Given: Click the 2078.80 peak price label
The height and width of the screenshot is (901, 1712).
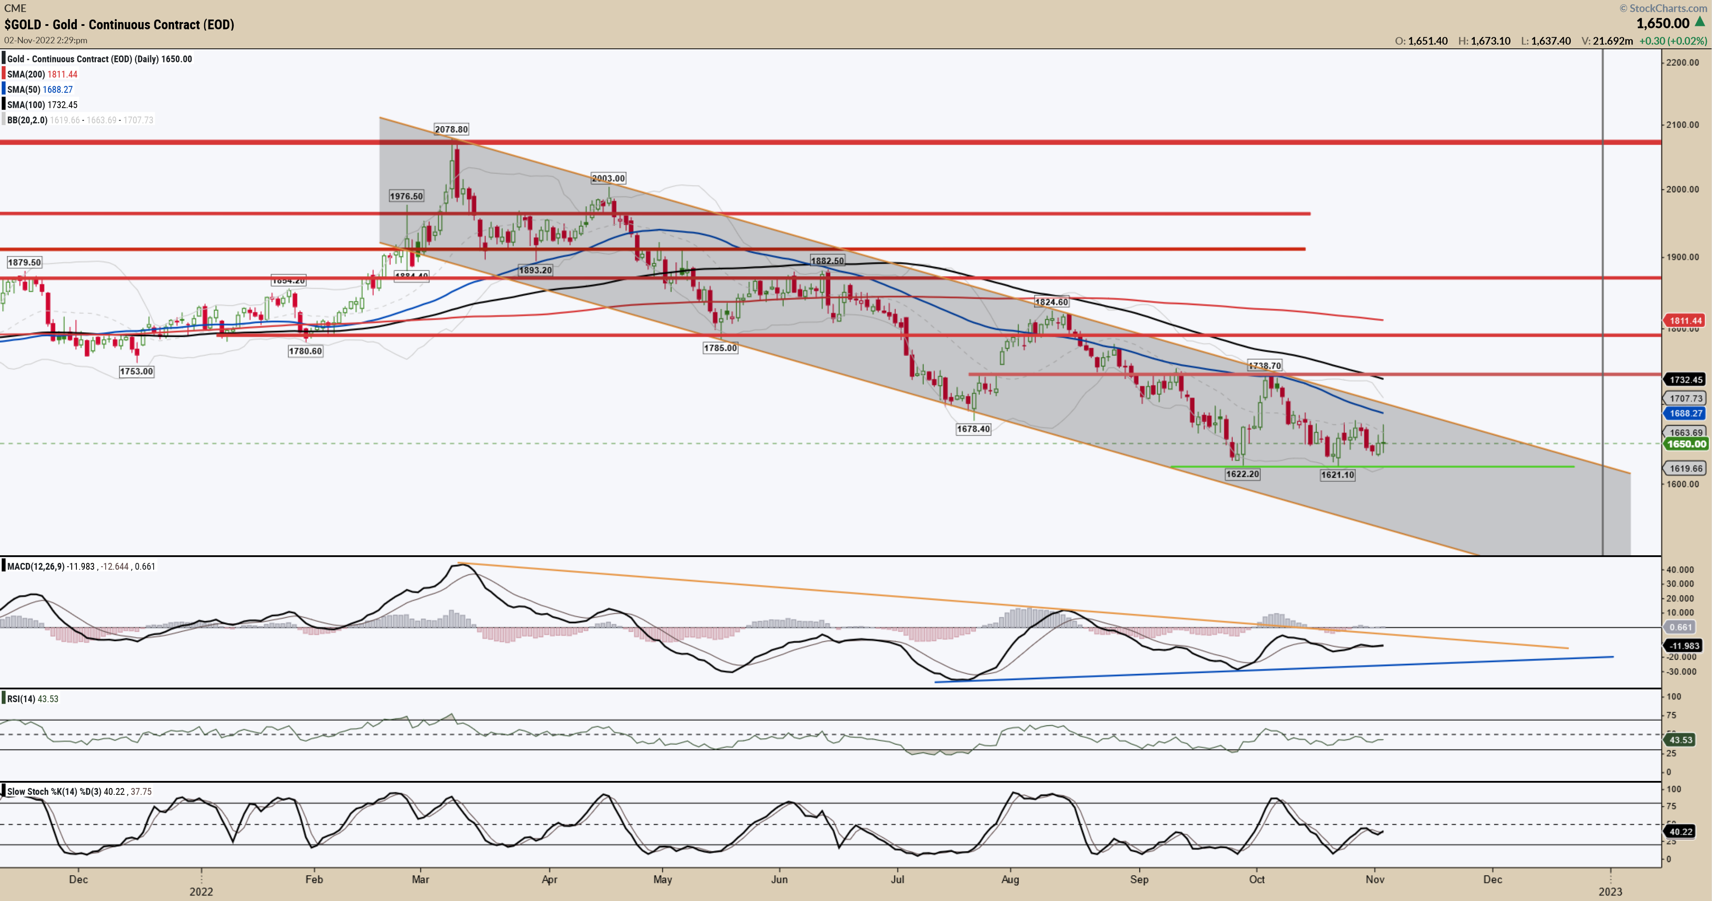Looking at the screenshot, I should (451, 129).
